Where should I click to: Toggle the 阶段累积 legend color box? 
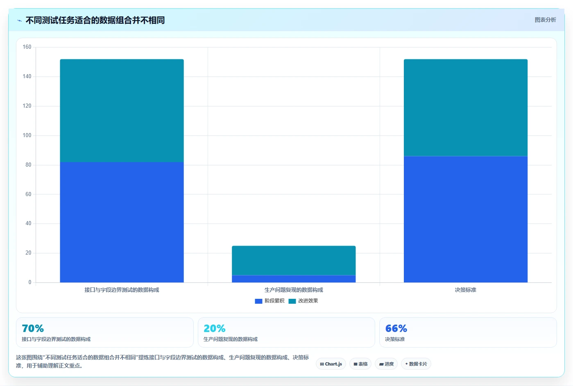click(258, 301)
